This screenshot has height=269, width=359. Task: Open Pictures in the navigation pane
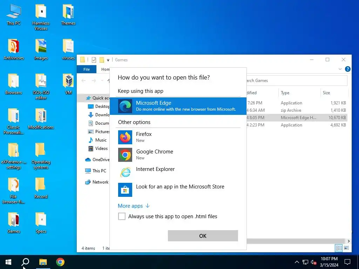point(99,132)
